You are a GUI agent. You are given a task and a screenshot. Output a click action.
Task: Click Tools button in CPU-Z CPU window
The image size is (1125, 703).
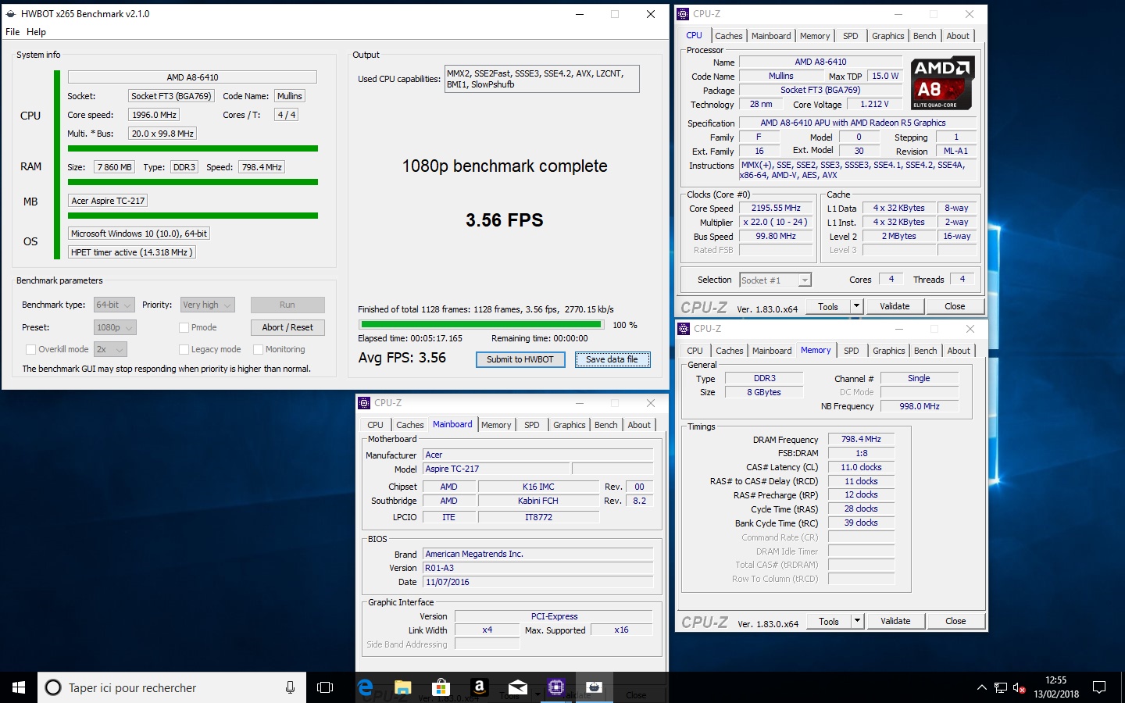point(828,306)
